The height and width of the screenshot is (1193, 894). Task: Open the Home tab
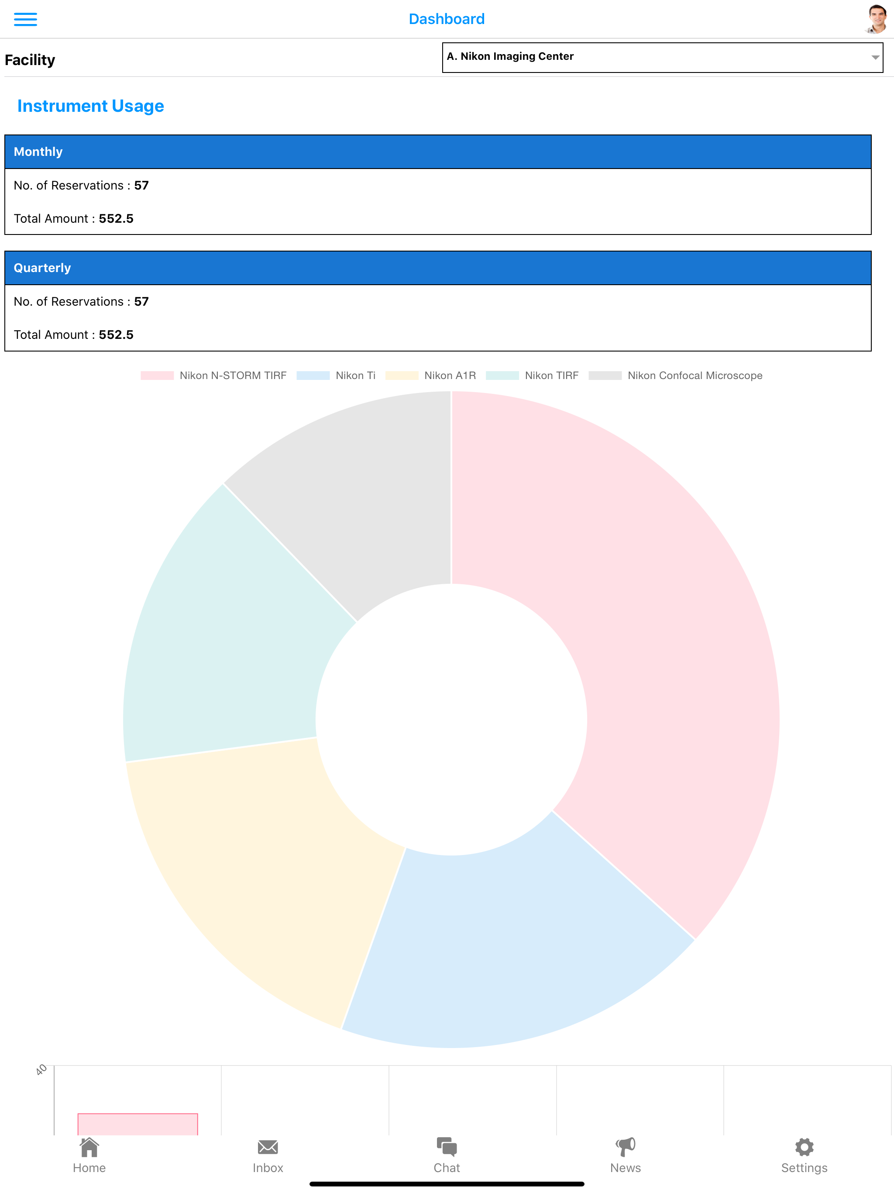click(x=89, y=1156)
